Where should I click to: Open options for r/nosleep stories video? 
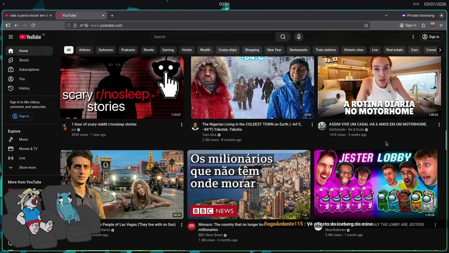point(181,125)
